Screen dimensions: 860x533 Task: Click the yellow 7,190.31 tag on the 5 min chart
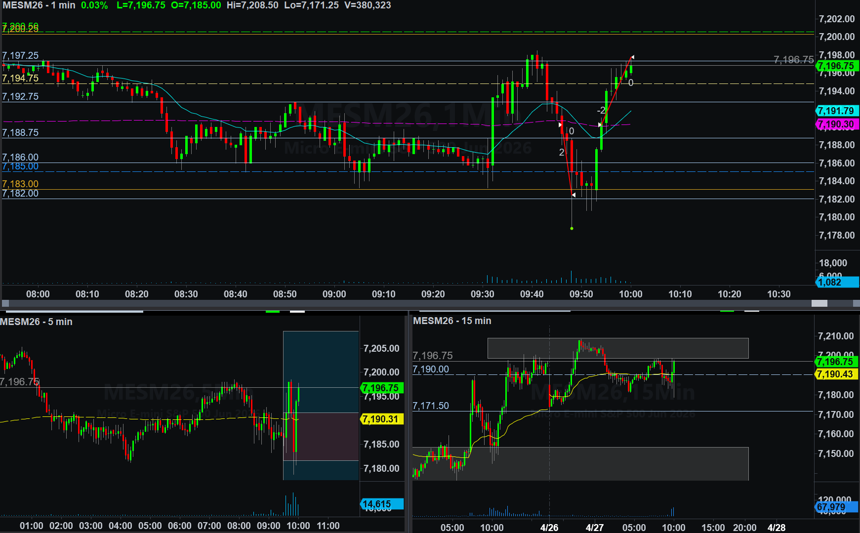tap(382, 419)
